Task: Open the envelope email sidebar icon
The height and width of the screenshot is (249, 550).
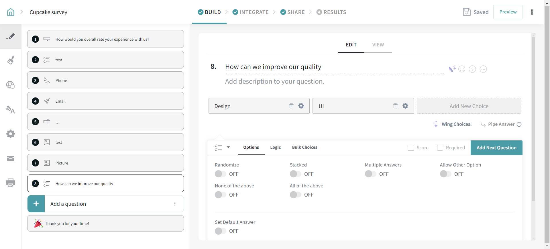Action: [11, 158]
